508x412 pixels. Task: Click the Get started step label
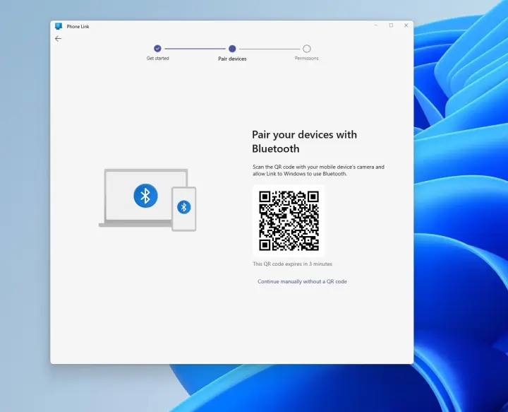tap(158, 59)
